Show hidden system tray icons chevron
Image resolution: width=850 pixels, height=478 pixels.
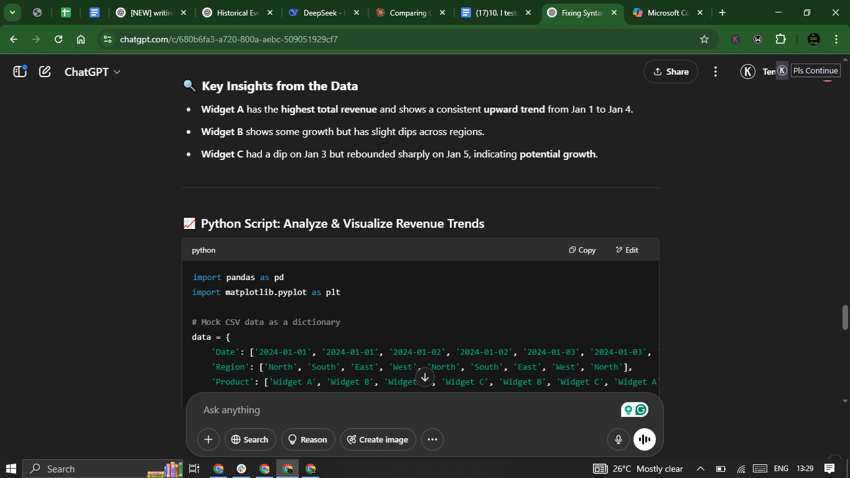tap(701, 469)
